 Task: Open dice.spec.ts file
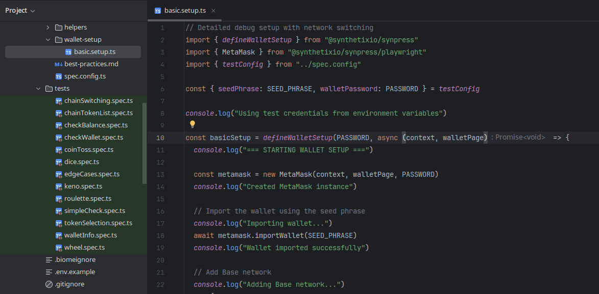82,162
